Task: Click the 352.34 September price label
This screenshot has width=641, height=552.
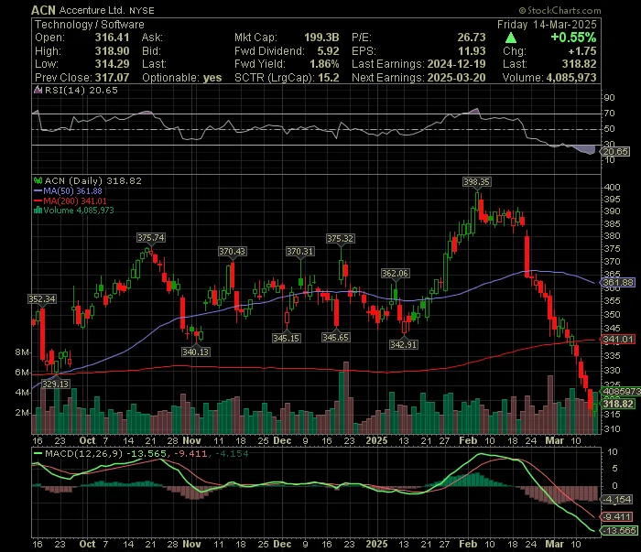Action: [x=42, y=298]
